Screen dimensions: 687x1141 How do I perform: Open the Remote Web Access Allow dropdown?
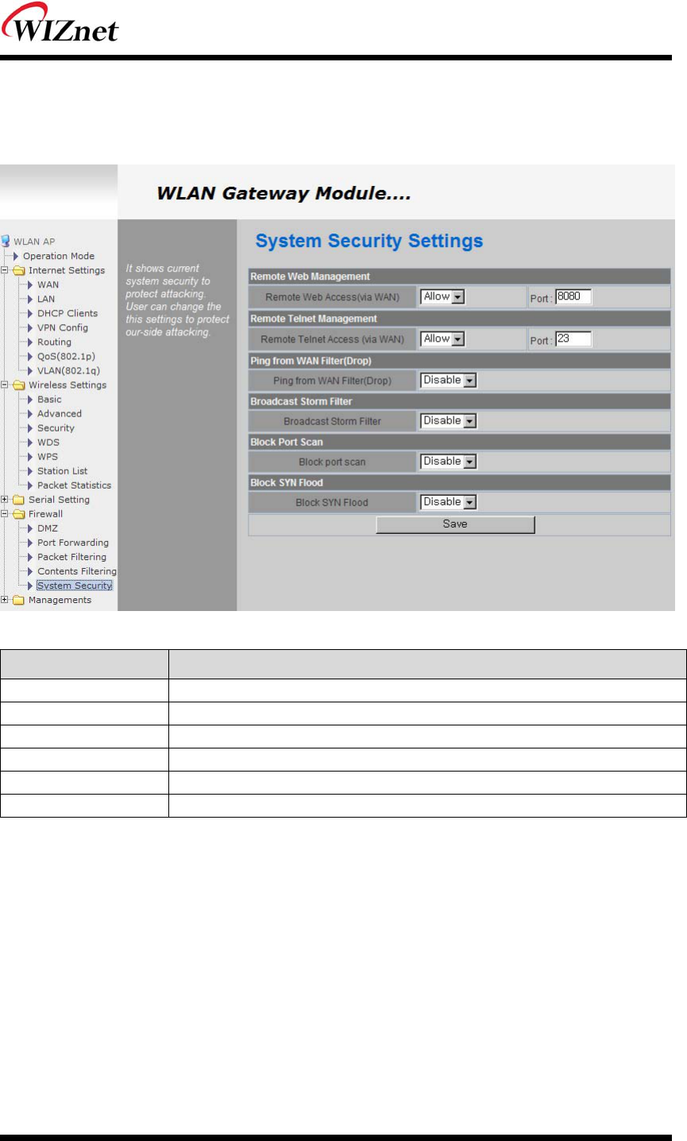(x=442, y=296)
